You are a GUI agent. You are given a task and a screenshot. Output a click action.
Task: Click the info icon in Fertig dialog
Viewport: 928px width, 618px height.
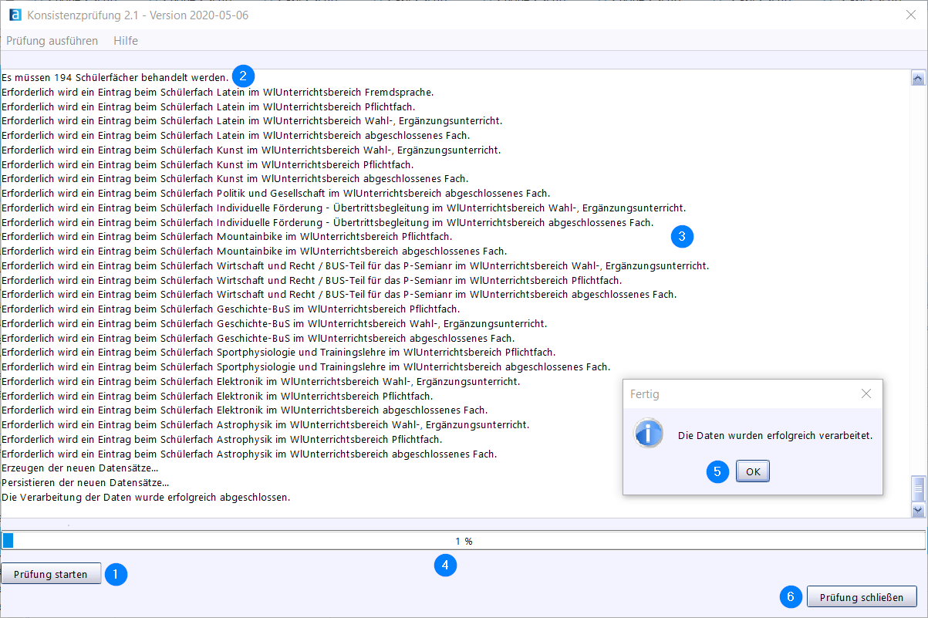[649, 434]
